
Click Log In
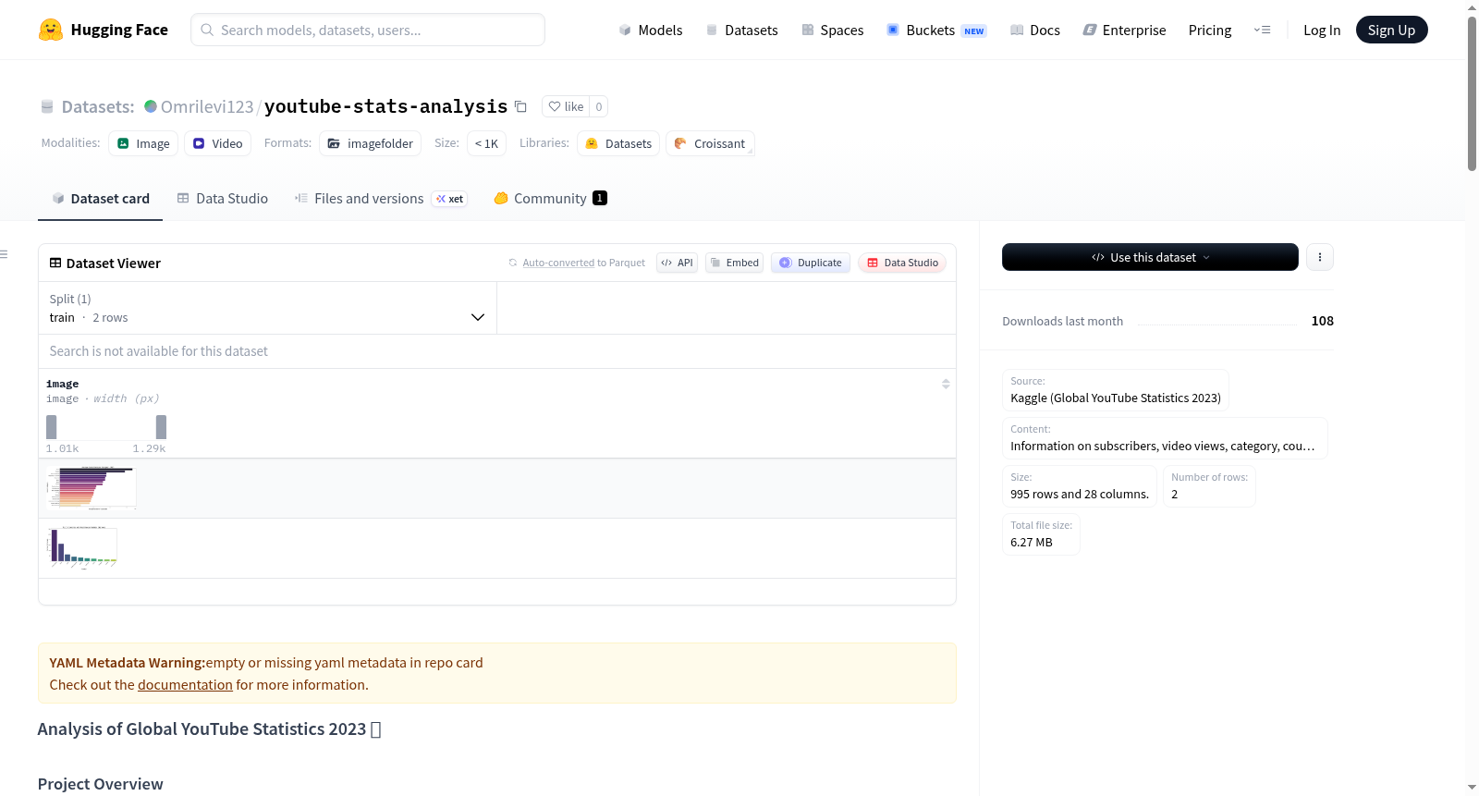pos(1321,30)
